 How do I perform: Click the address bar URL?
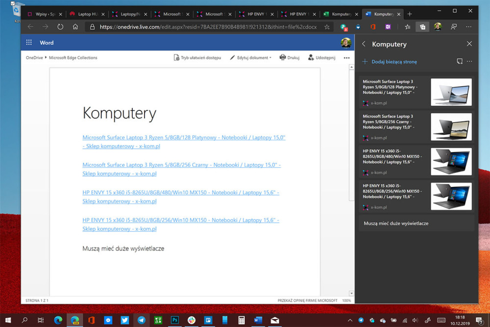(x=208, y=27)
